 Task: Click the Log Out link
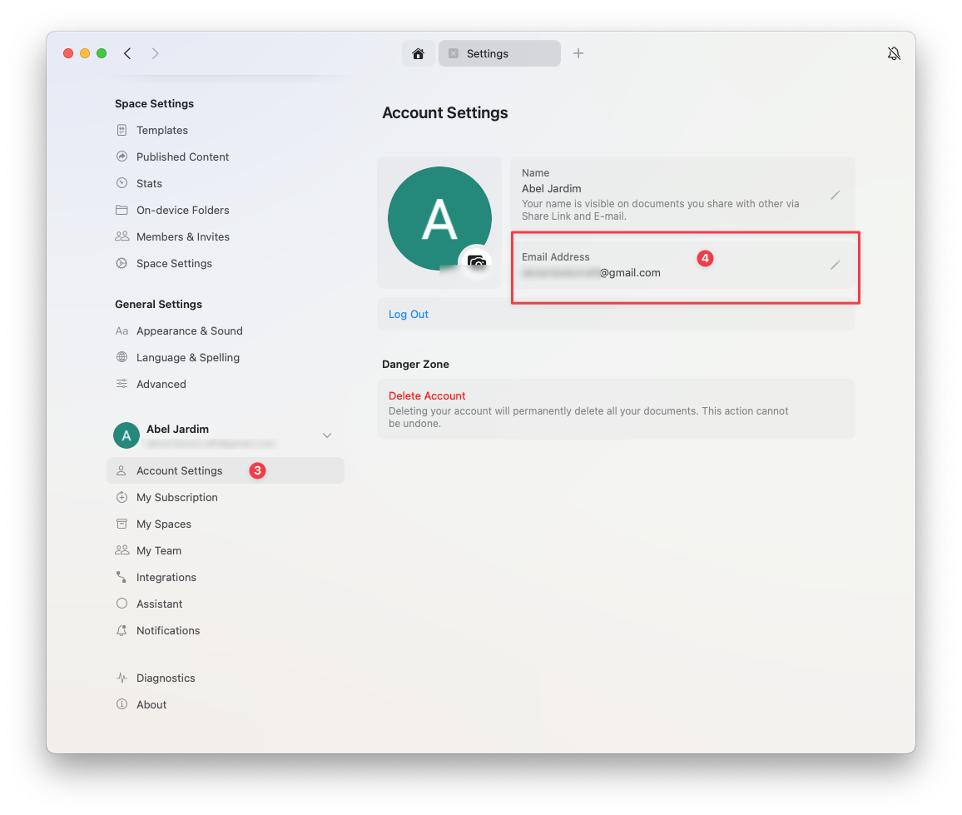(x=408, y=314)
